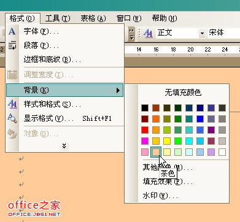Open 填充效果(F)... dialog
Screen dimensions: 240x222
pyautogui.click(x=168, y=182)
